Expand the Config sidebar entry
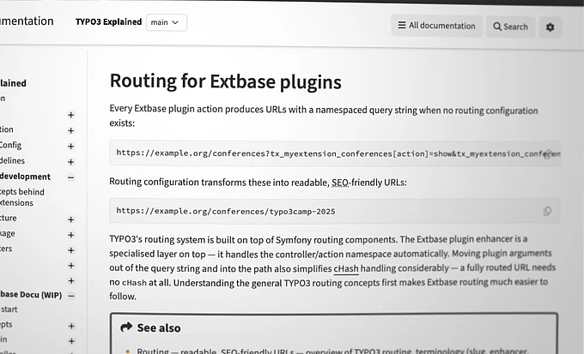584x354 pixels. click(70, 146)
